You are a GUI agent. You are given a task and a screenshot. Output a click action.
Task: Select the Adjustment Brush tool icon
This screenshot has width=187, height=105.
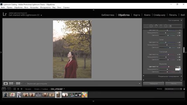coord(175,26)
